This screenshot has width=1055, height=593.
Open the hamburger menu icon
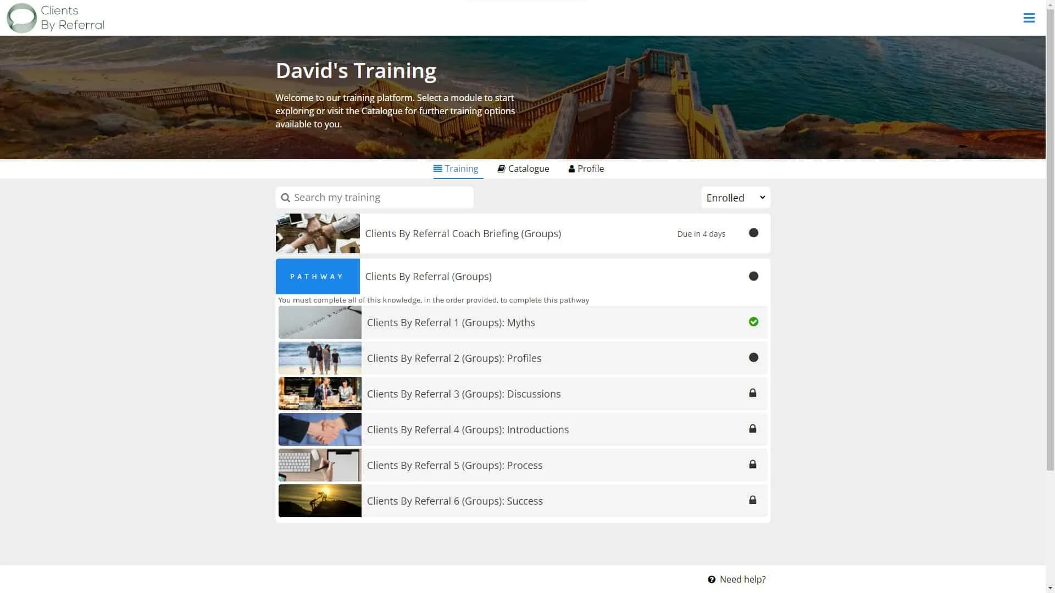click(x=1029, y=18)
